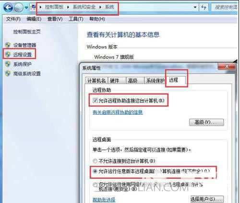Click the Forward navigation arrow button
The height and width of the screenshot is (203, 240).
pyautogui.click(x=19, y=7)
